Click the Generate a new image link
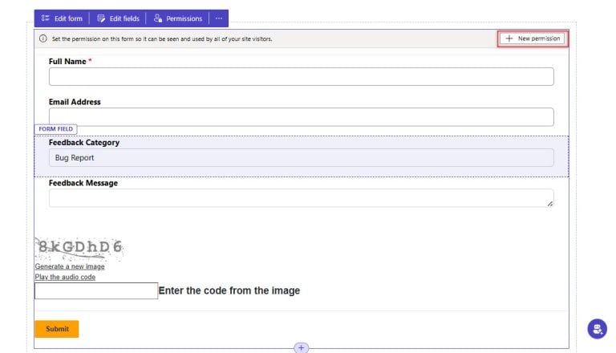Viewport: 616px width, 353px height. point(70,266)
